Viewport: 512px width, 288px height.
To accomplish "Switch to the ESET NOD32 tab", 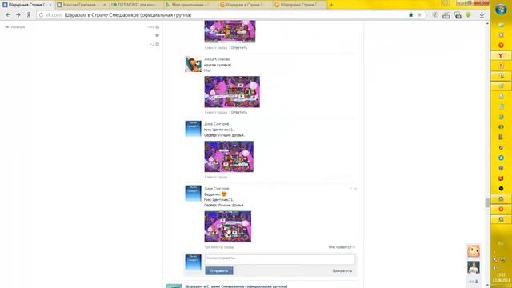I will [136, 5].
